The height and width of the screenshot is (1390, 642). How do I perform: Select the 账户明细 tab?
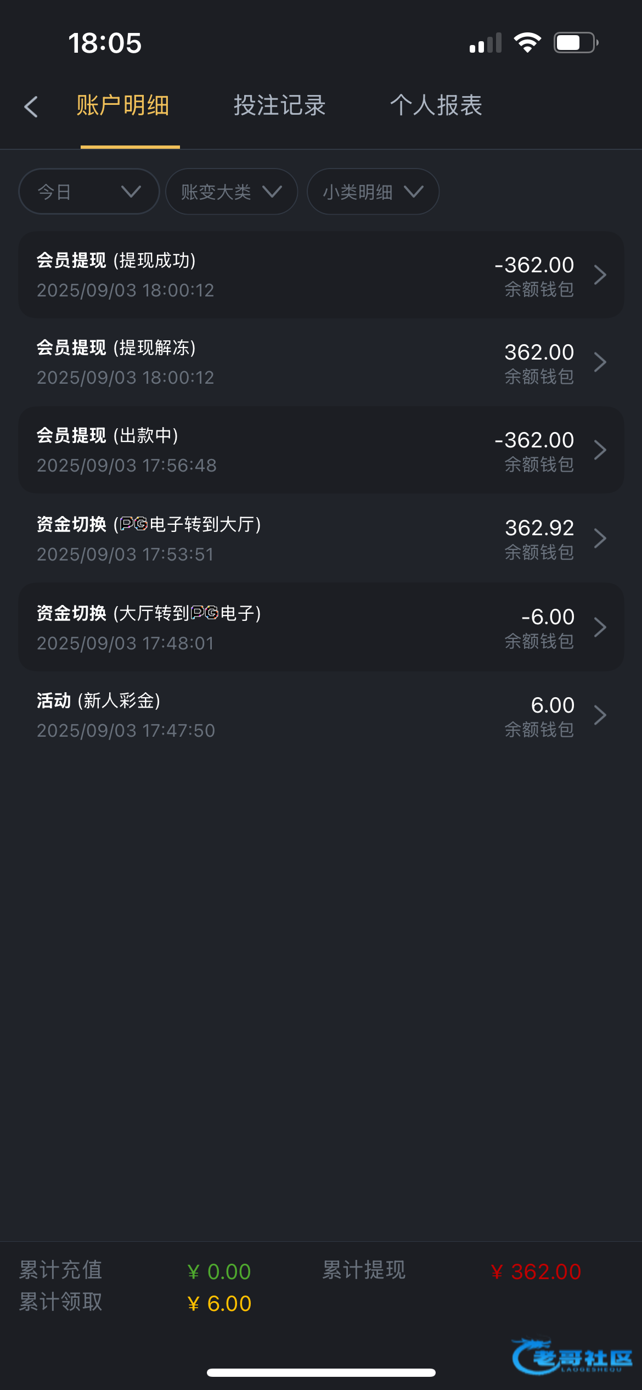pyautogui.click(x=123, y=105)
